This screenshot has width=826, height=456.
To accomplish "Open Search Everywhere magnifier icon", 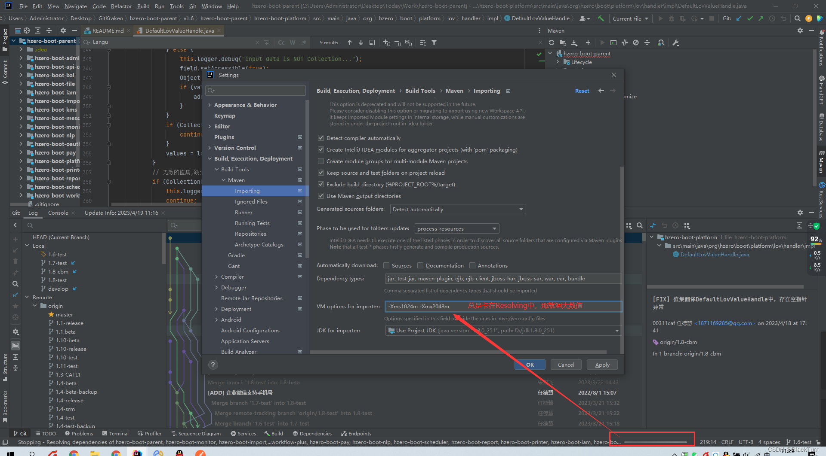I will point(797,18).
